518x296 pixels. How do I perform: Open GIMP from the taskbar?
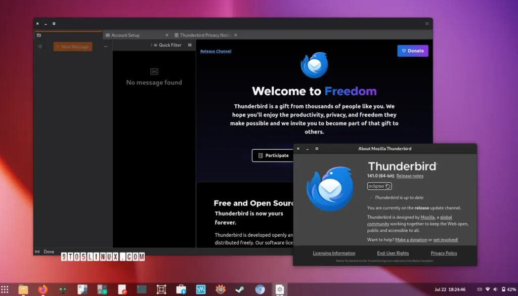pyautogui.click(x=62, y=289)
